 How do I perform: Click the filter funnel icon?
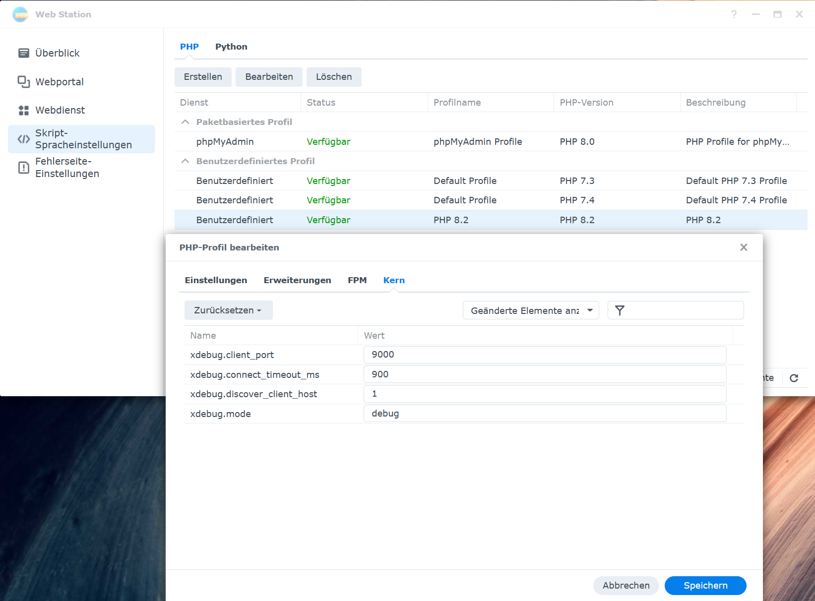click(x=620, y=310)
